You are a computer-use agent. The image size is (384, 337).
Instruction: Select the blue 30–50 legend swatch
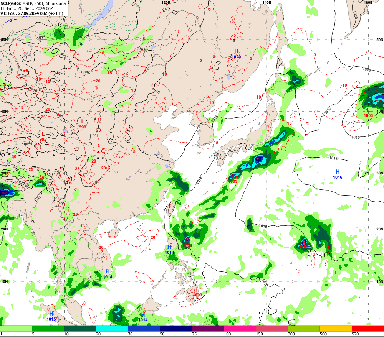(144, 329)
